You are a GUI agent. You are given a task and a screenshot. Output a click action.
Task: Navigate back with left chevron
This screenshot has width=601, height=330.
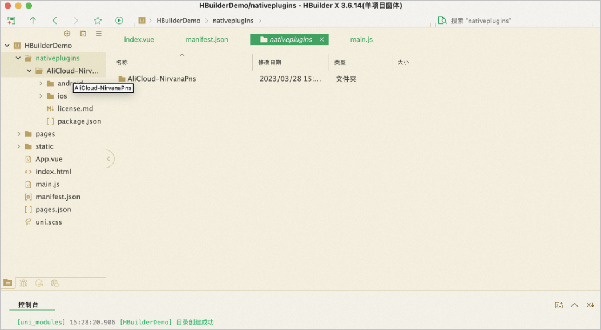(x=54, y=21)
